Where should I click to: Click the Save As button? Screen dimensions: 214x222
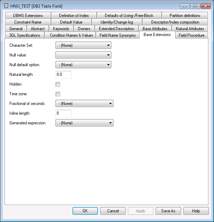168,211
